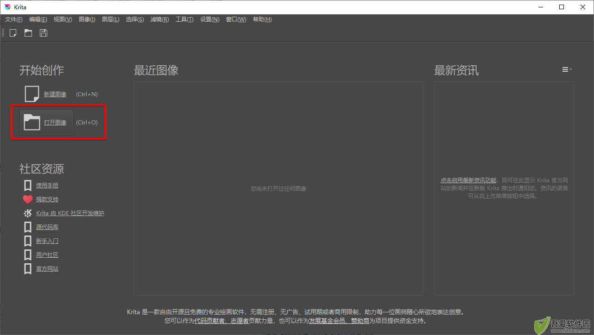Open the 窗口(W) menu
594x335 pixels.
click(x=236, y=19)
